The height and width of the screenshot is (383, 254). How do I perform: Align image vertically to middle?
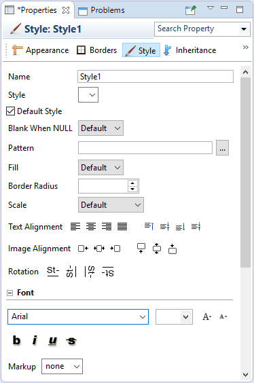pos(157,249)
